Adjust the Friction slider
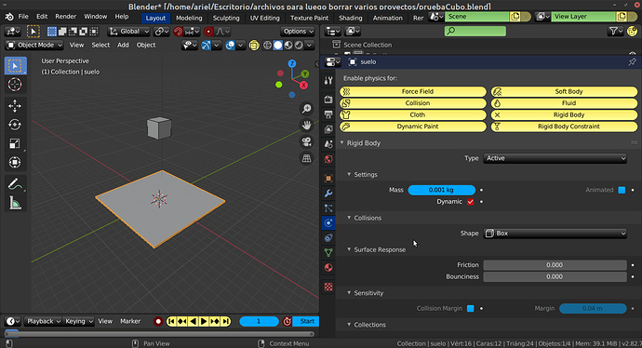642x348 pixels. point(555,265)
